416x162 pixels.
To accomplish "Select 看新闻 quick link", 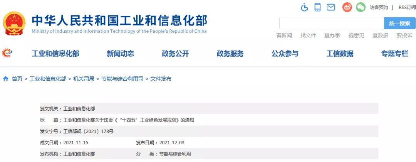I will click(284, 35).
